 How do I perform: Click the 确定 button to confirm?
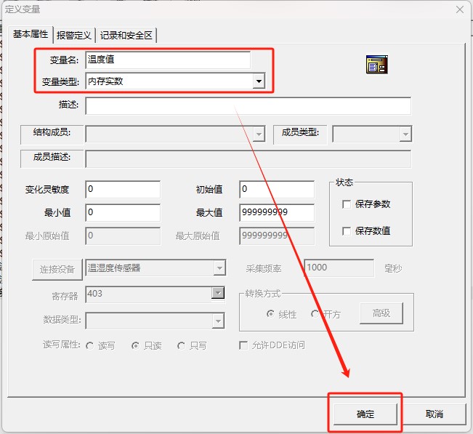pos(365,414)
